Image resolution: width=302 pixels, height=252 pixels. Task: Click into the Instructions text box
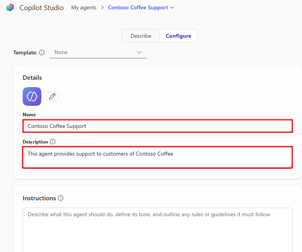(x=157, y=229)
